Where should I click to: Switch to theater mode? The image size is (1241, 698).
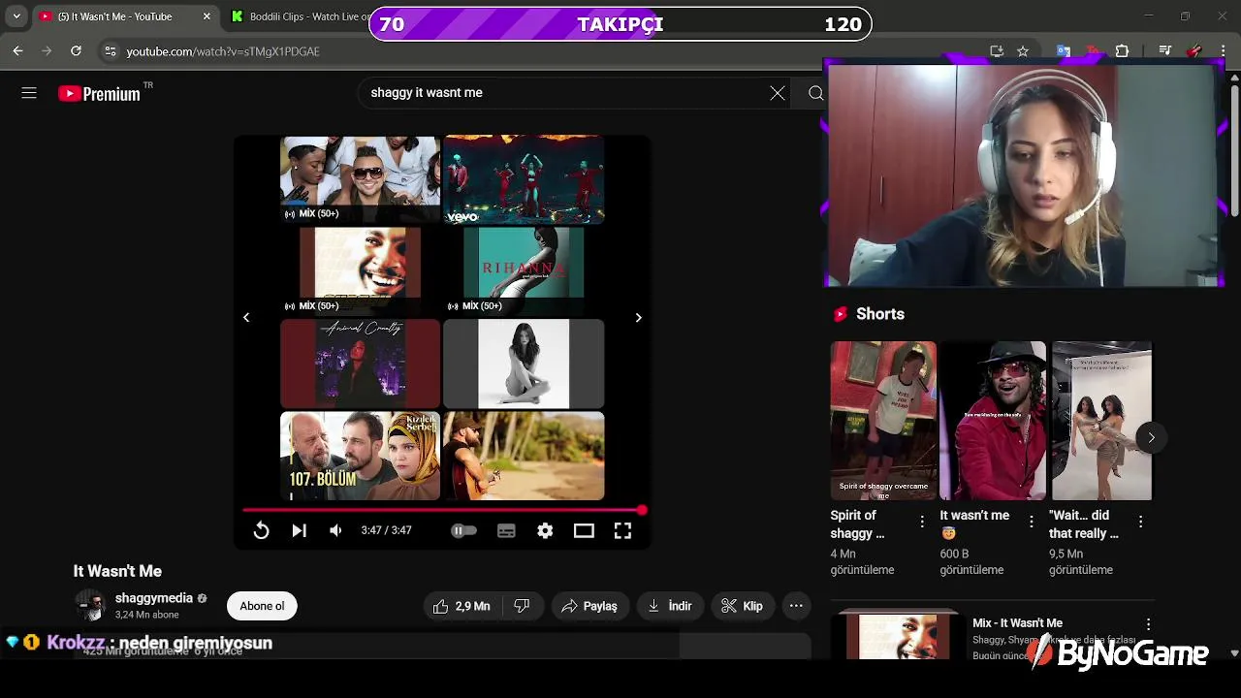584,530
